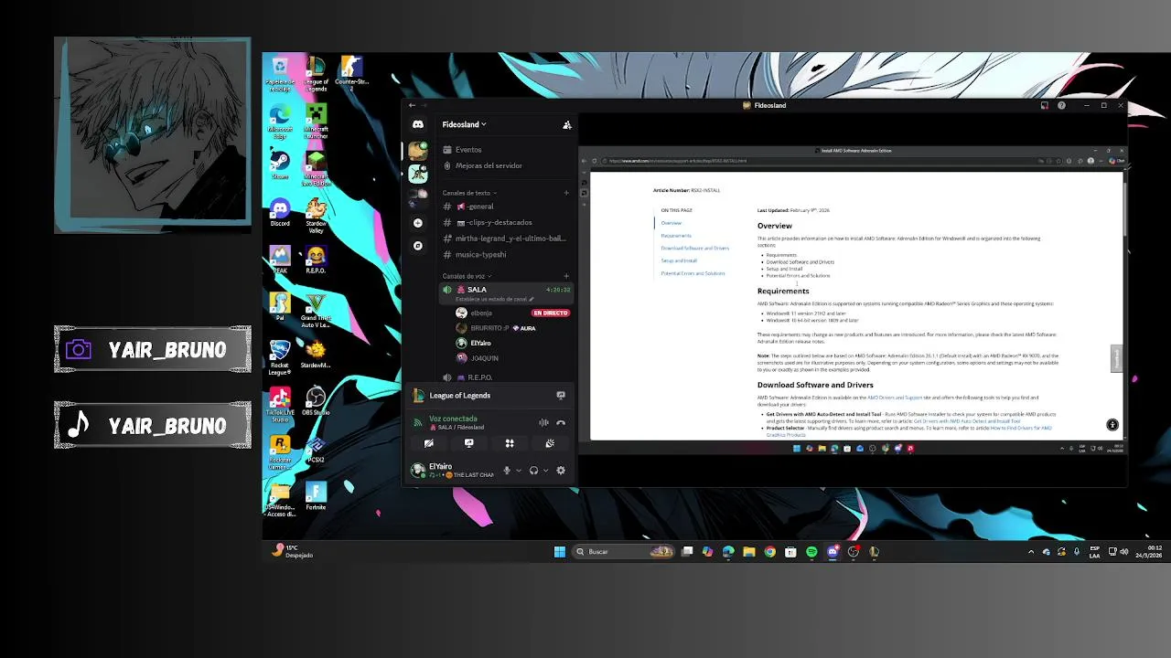Select user JO4QU!N in voice list
Screen dimensions: 1171x658
(478, 358)
